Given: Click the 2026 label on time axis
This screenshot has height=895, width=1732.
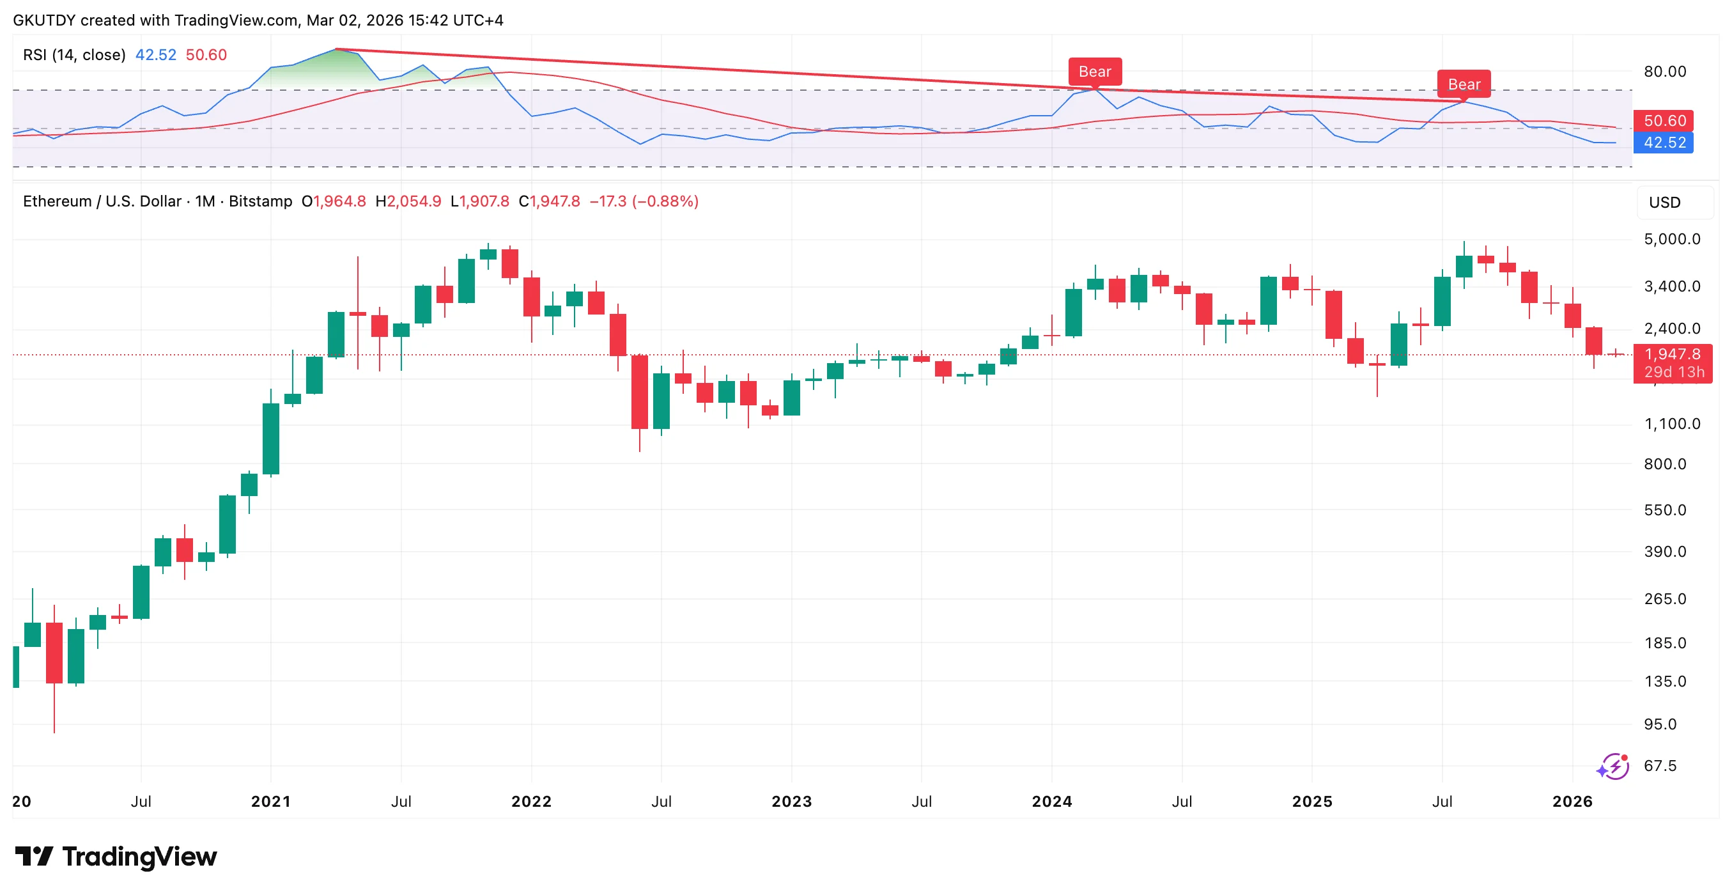Looking at the screenshot, I should [1572, 802].
